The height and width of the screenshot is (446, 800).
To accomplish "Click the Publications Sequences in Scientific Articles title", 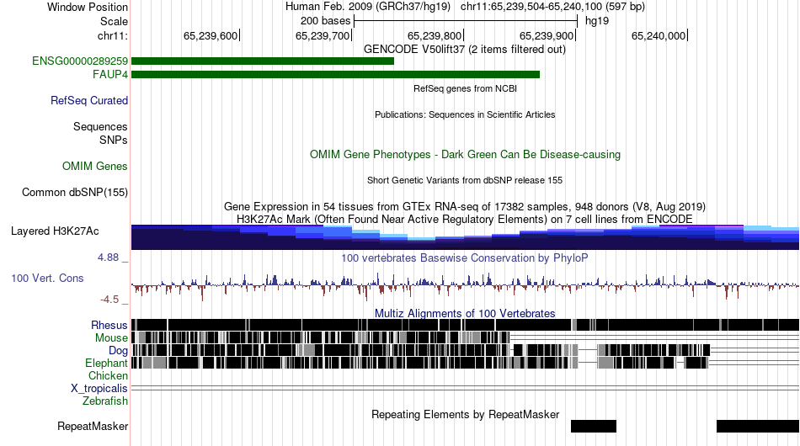I will tap(464, 114).
